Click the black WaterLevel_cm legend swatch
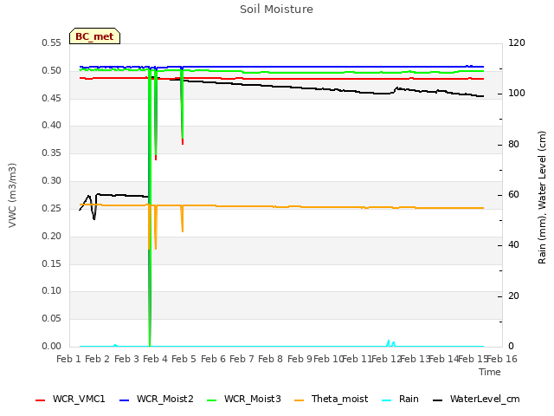Viewport: 554px width, 416px height. coord(438,400)
